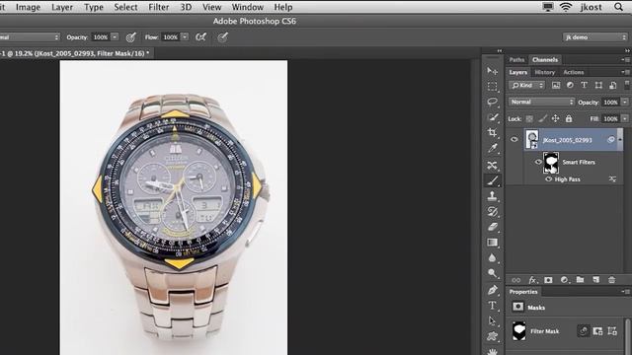
Task: Toggle type layer filter
Action: point(584,85)
